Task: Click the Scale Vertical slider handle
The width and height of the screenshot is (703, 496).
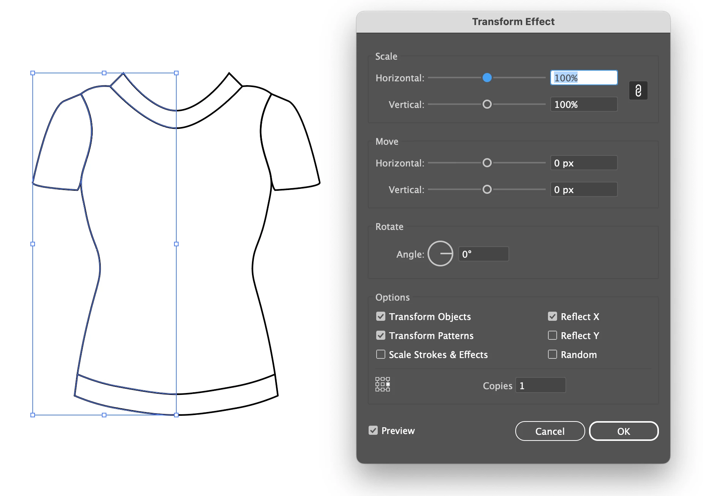Action: 487,104
